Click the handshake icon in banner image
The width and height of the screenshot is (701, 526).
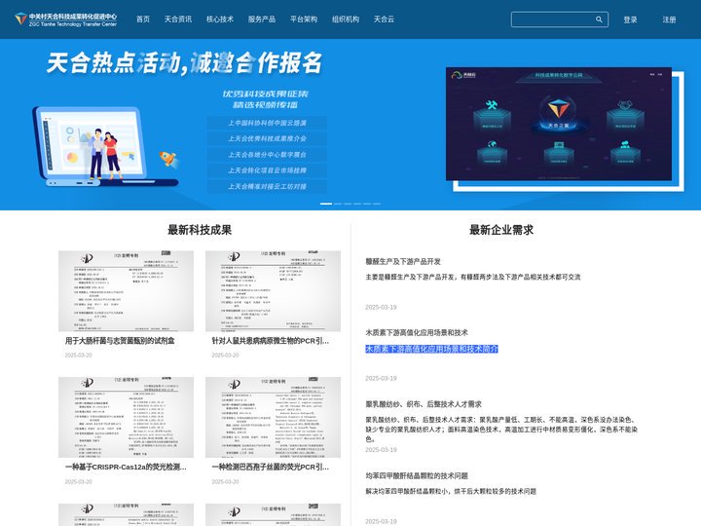click(625, 105)
